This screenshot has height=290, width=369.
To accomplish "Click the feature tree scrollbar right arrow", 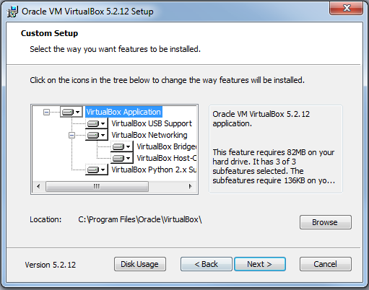I will coord(191,186).
